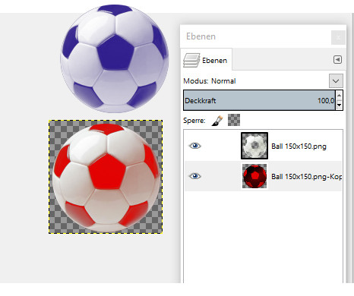Screen dimensions: 354x296
Task: Click the Deckkraft opacity slider bar
Action: pyautogui.click(x=259, y=100)
